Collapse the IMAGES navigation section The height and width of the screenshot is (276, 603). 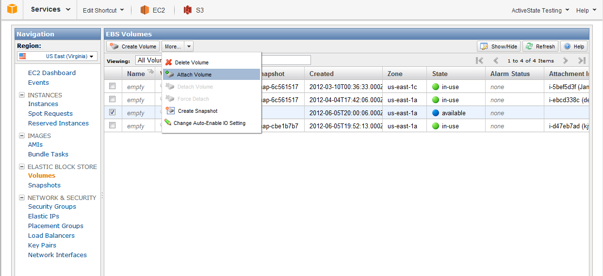pos(22,136)
